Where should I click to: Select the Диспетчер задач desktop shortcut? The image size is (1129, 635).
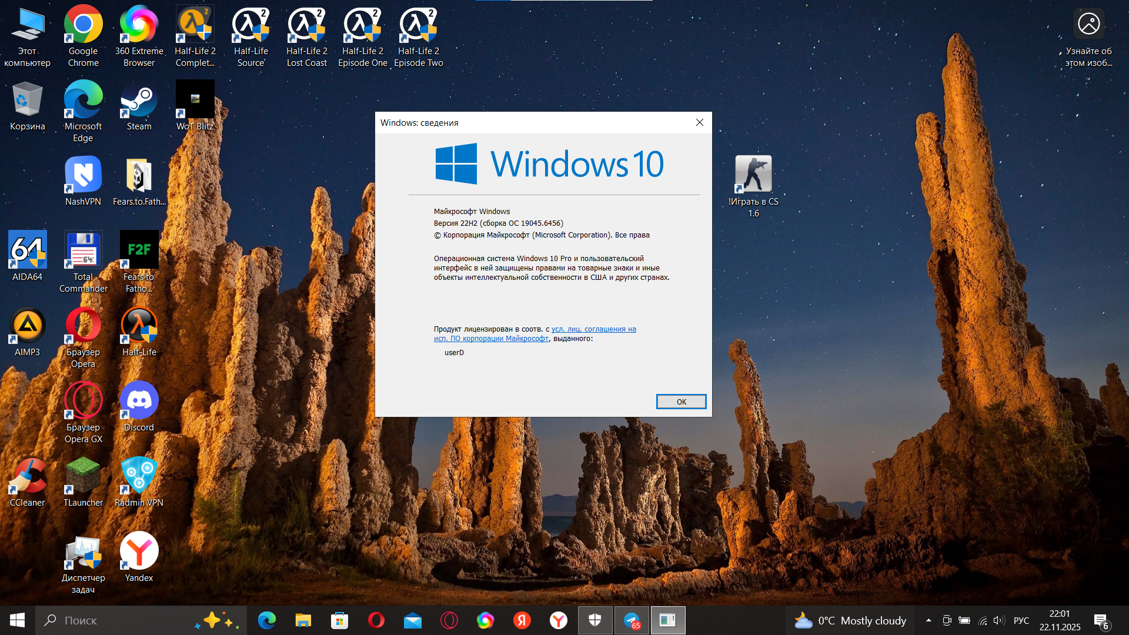(83, 563)
